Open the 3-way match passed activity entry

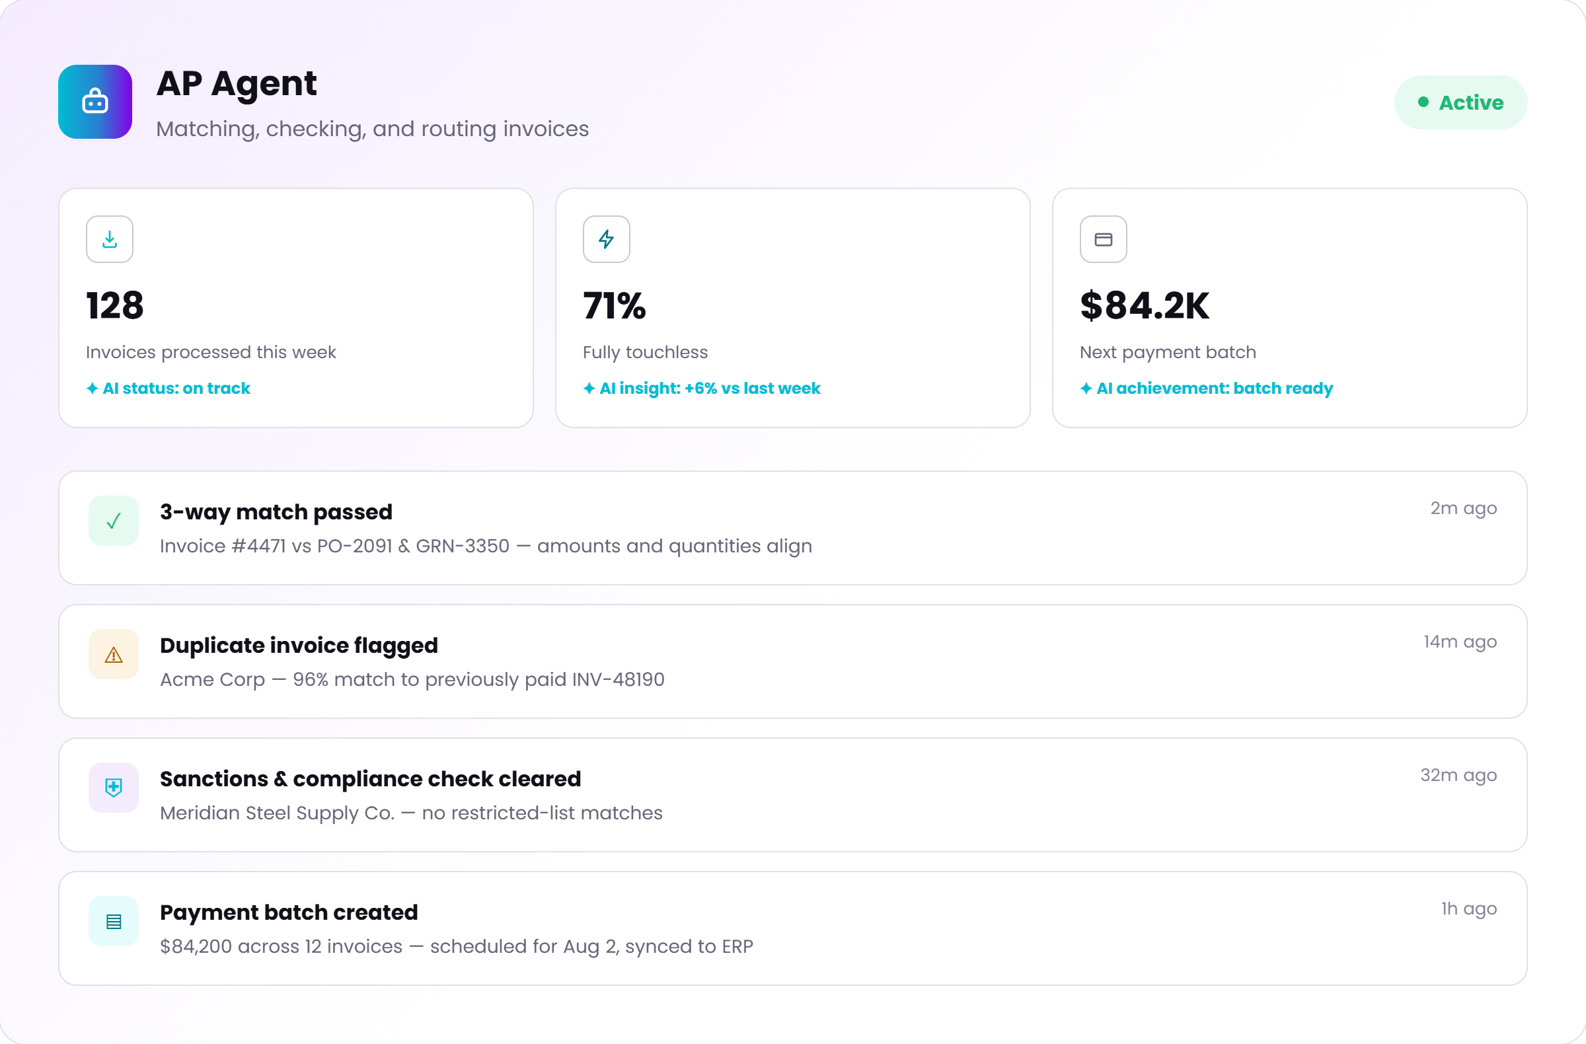point(793,529)
